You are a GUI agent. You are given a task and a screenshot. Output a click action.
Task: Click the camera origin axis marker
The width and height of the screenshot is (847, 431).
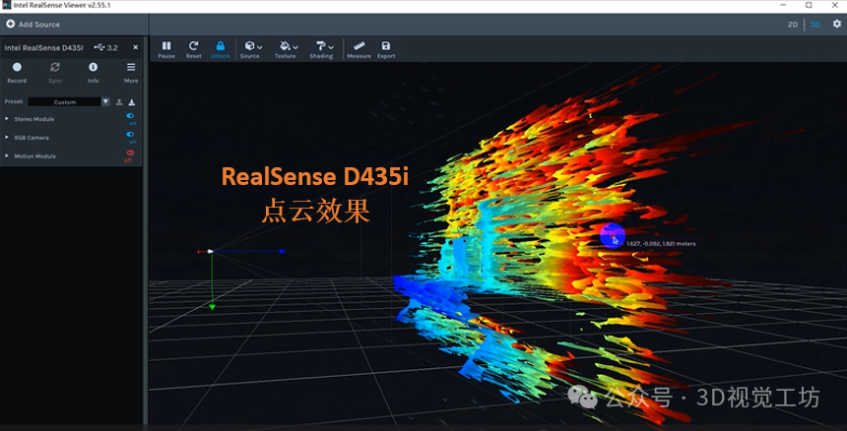click(210, 251)
